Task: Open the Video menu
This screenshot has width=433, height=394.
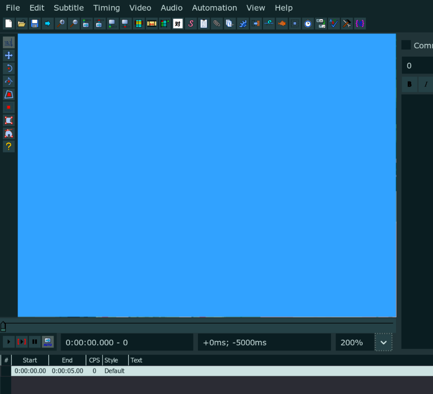Action: (x=140, y=8)
